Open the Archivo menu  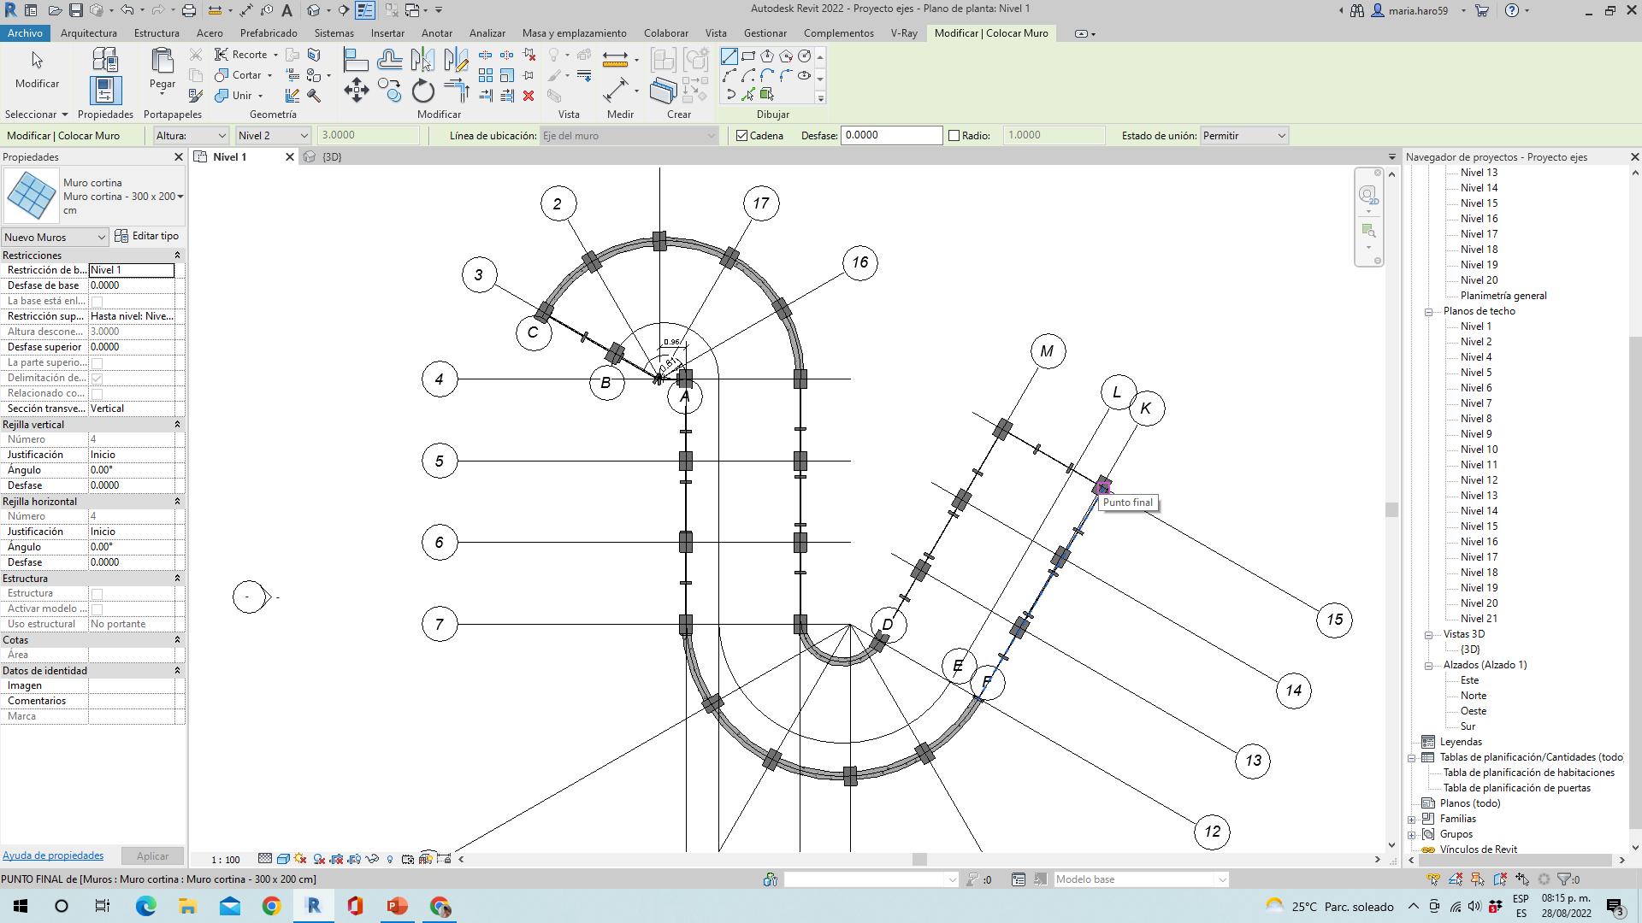[x=25, y=33]
